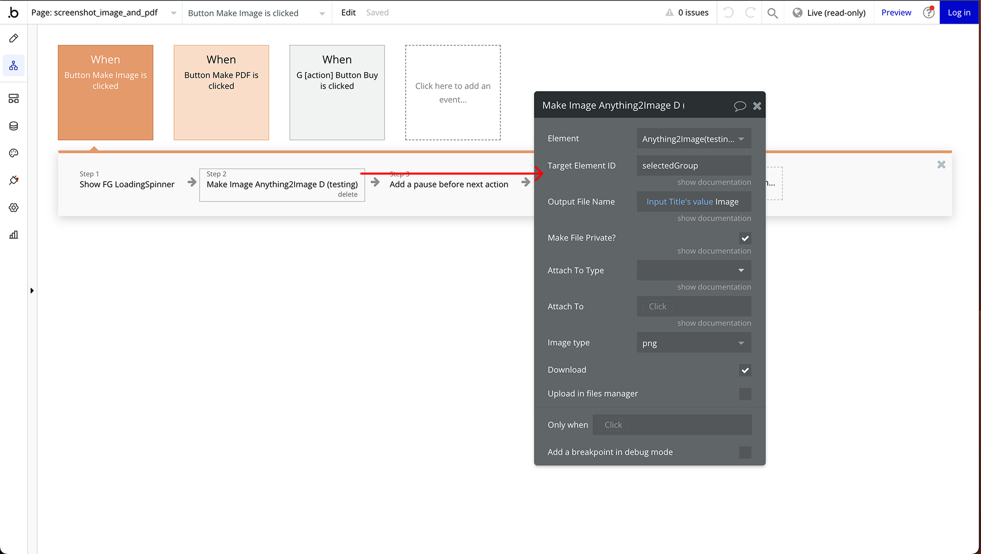Click the styles panel icon
The image size is (981, 554).
(x=13, y=153)
